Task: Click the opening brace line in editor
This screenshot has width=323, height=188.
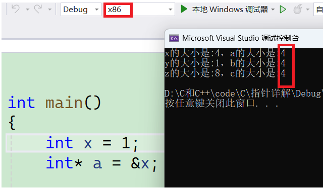Action: (12, 123)
